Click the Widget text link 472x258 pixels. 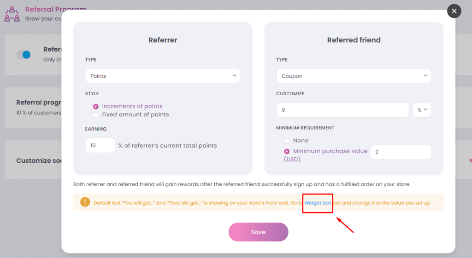point(318,203)
